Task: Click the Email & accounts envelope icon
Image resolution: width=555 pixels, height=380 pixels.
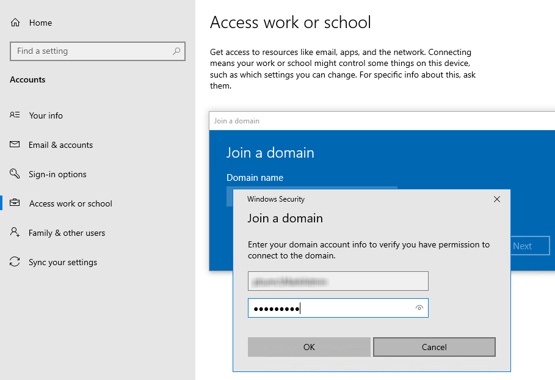Action: point(15,144)
